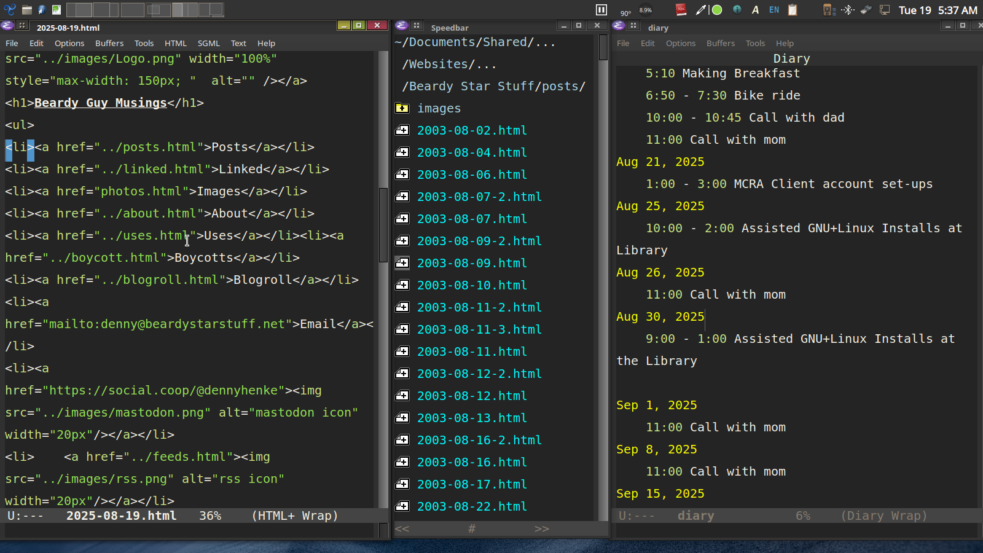The image size is (983, 553).
Task: Click the green status circle in the system tray
Action: [x=716, y=10]
